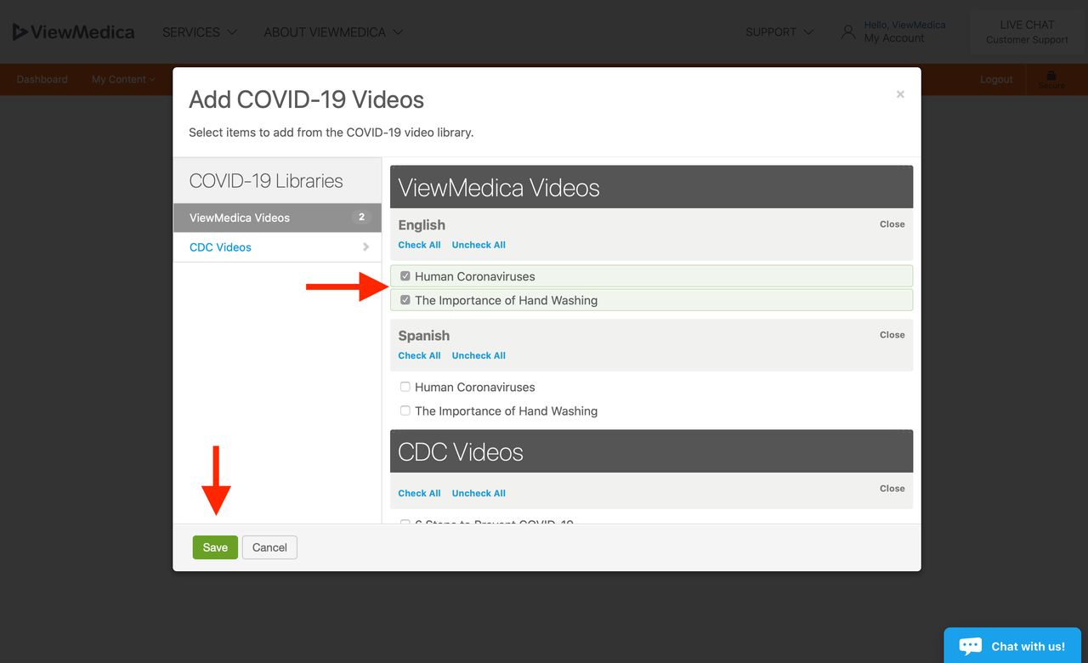The image size is (1088, 663).
Task: Click the chat bubble icon
Action: pos(971,646)
